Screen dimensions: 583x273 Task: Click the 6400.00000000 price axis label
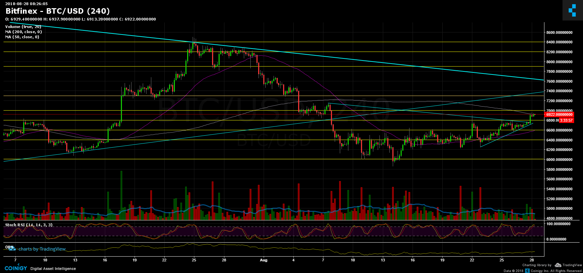click(559, 140)
